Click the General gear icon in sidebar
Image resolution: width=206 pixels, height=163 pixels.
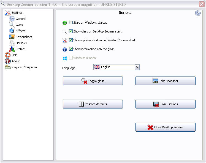coord(12,19)
